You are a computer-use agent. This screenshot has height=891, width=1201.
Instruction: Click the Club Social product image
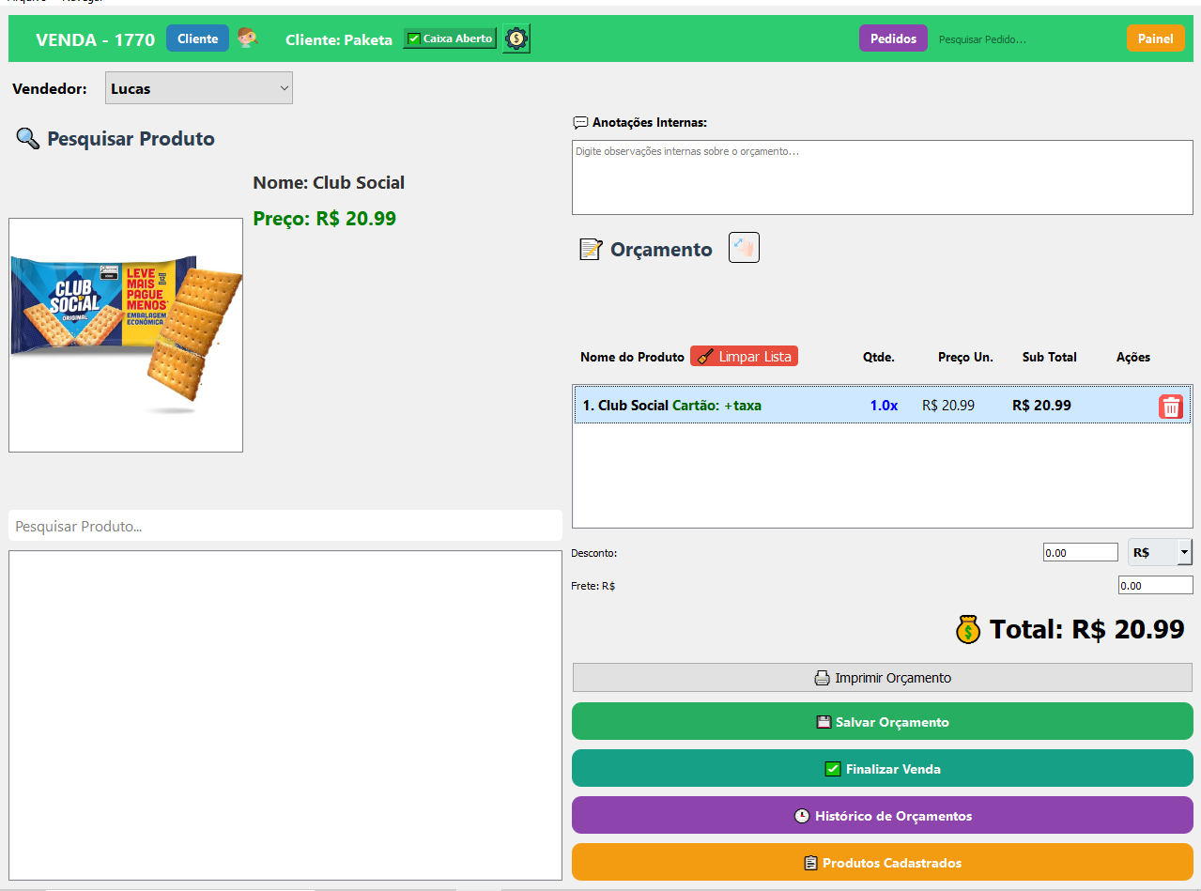pyautogui.click(x=126, y=335)
